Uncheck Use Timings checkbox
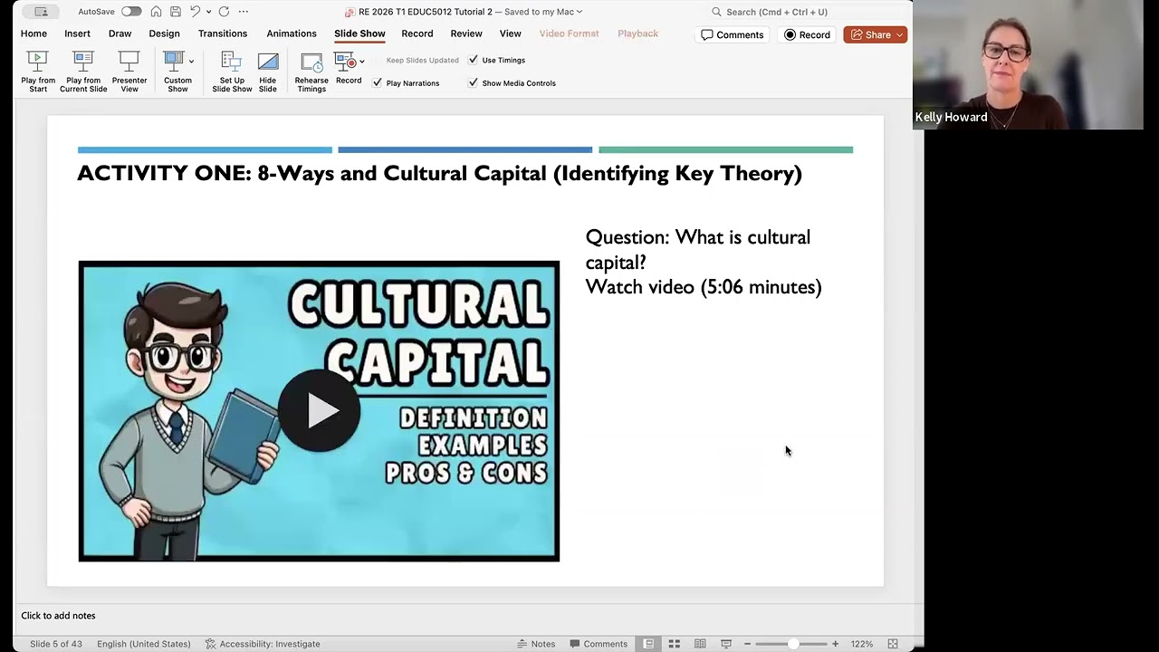The image size is (1159, 652). pyautogui.click(x=473, y=60)
